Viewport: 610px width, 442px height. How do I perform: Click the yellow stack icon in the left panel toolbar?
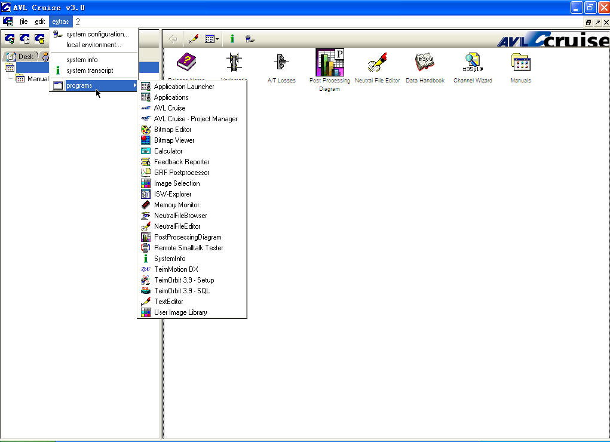39,38
